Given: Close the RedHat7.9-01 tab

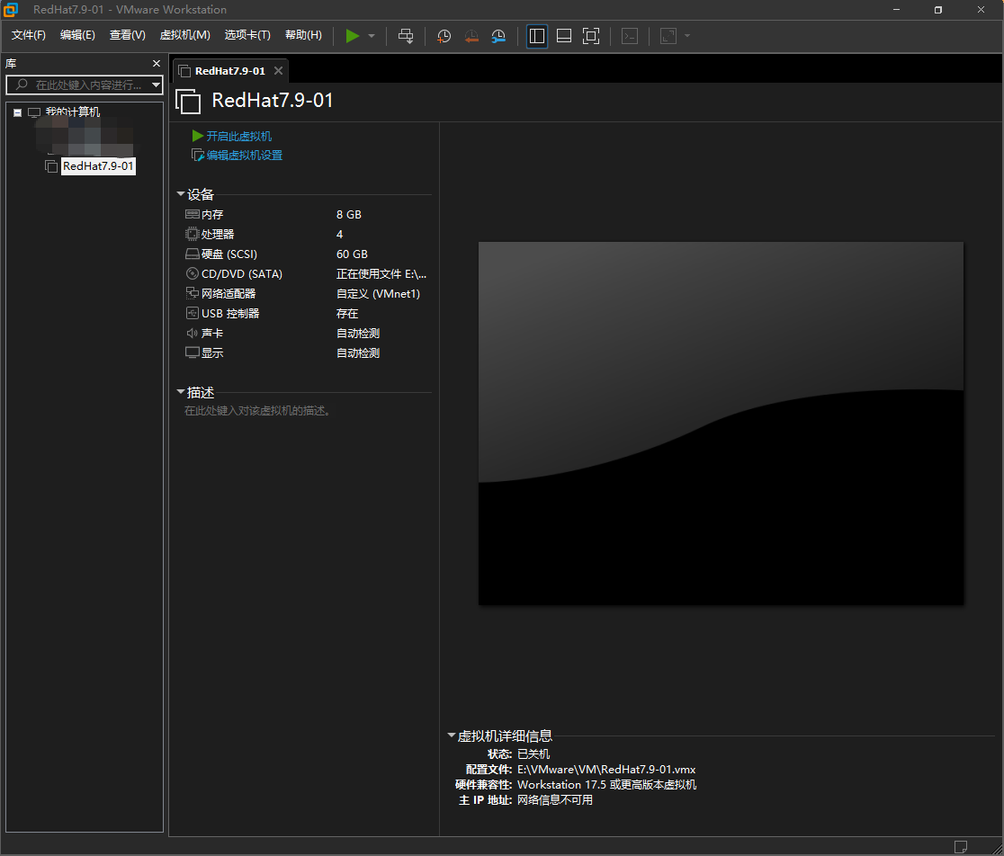Looking at the screenshot, I should (279, 71).
